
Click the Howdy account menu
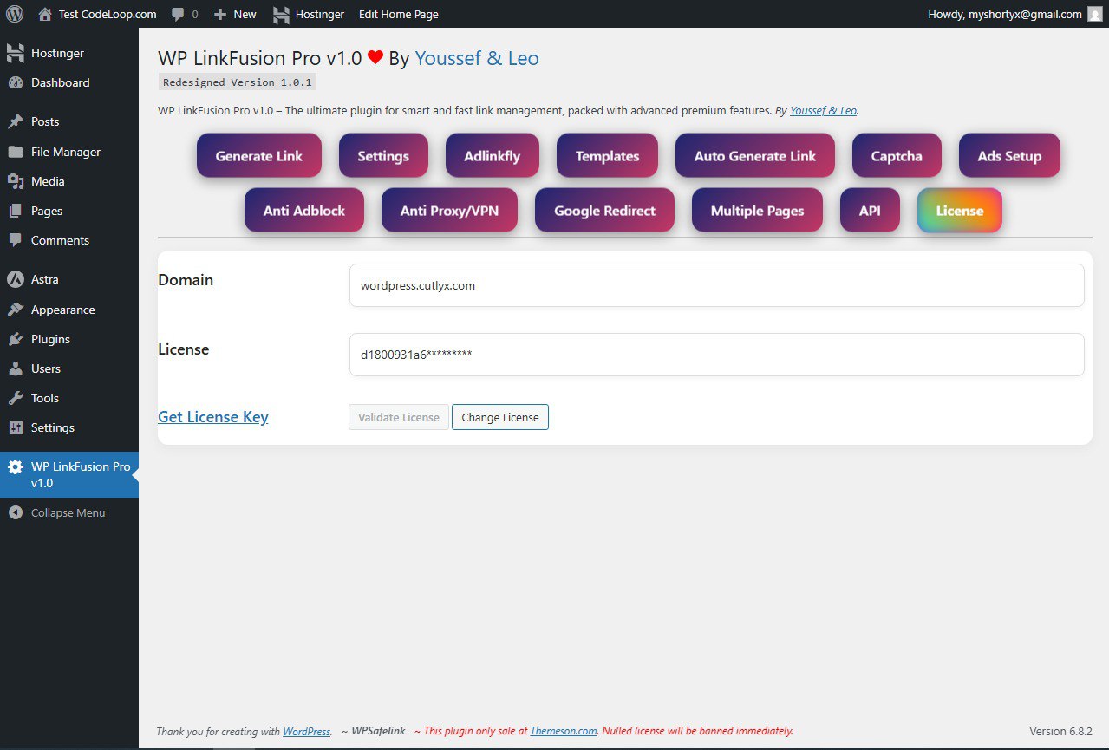(x=1014, y=14)
